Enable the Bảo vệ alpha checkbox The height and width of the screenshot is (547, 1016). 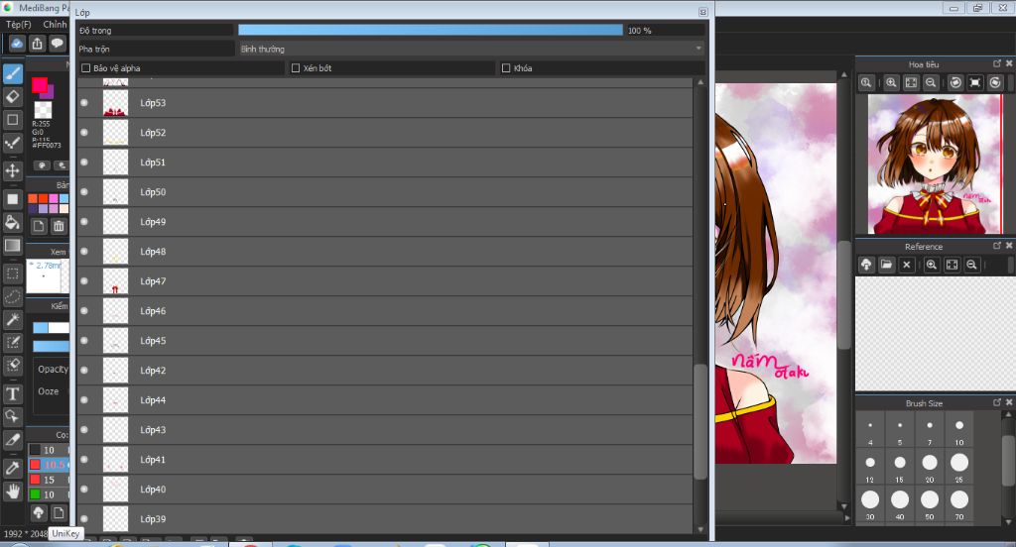[x=85, y=68]
